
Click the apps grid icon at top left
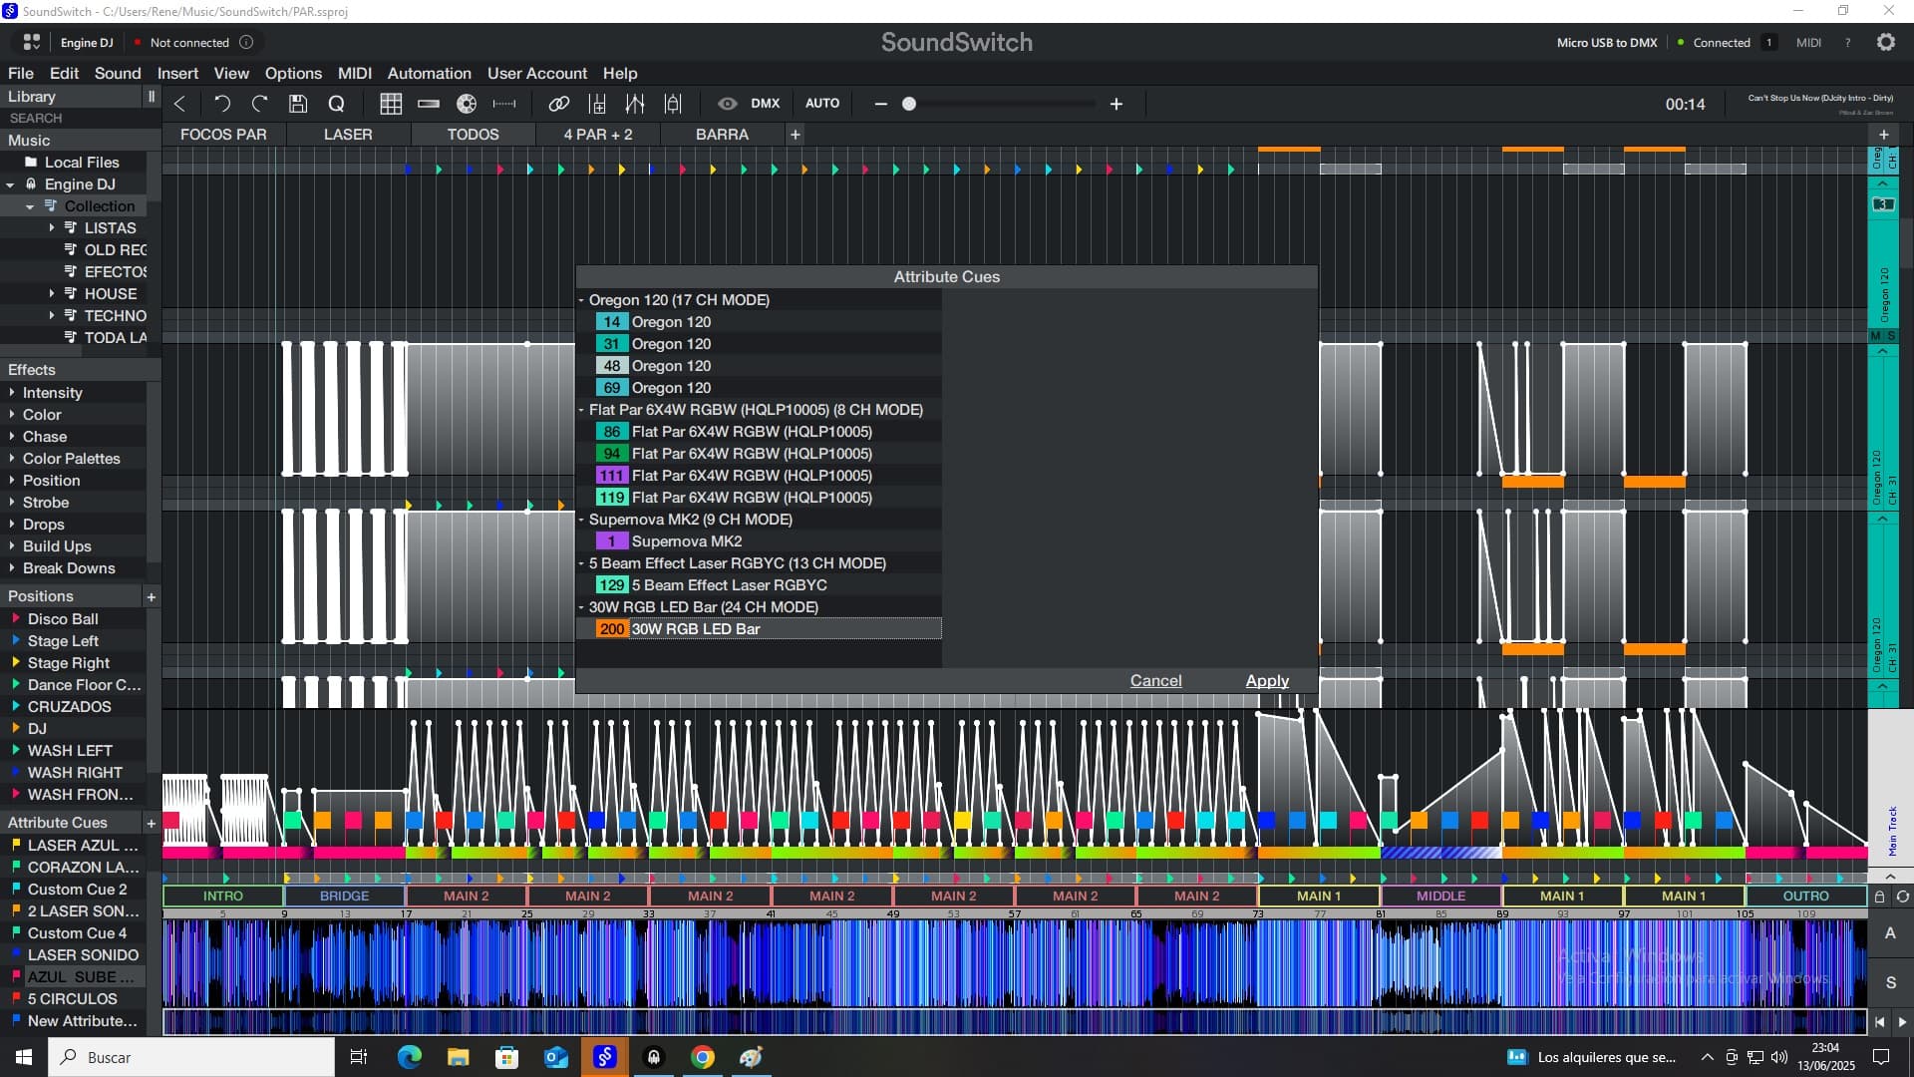tap(32, 42)
